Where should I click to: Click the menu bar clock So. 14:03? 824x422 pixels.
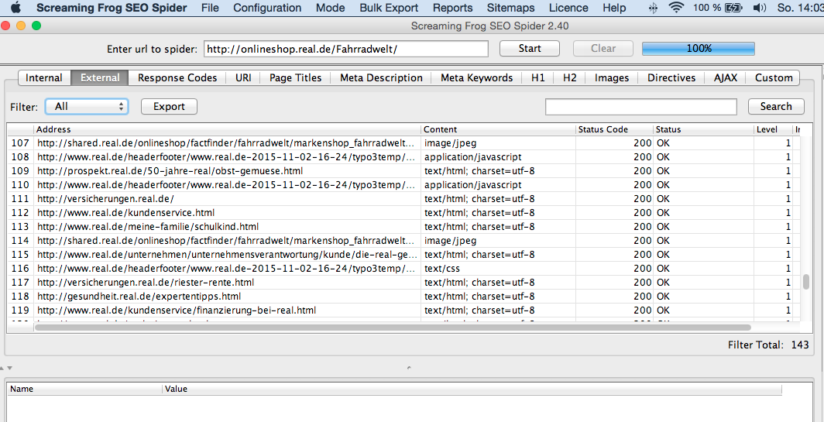(x=800, y=8)
